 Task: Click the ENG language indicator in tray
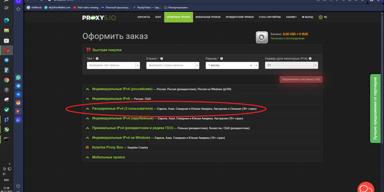(x=6, y=180)
